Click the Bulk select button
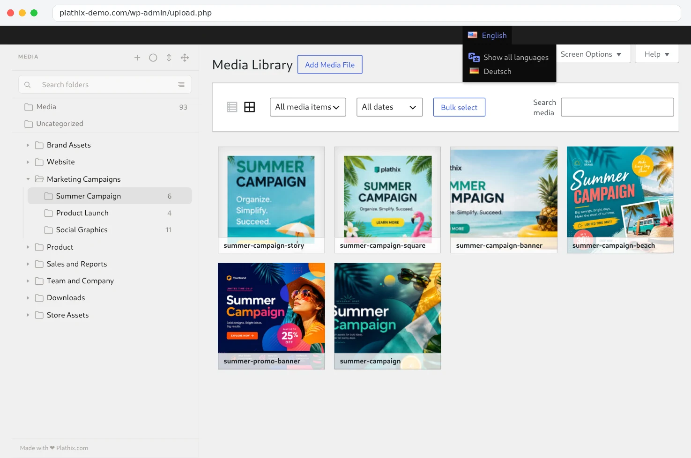The width and height of the screenshot is (691, 458). click(459, 107)
